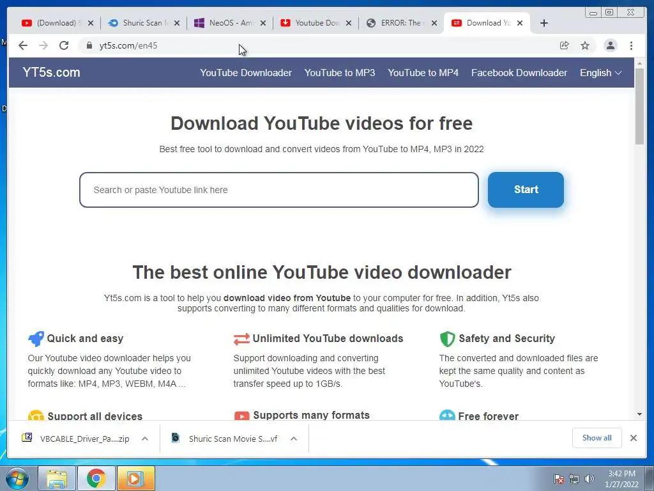Image resolution: width=654 pixels, height=491 pixels.
Task: Close the NeoOS tab
Action: 262,23
